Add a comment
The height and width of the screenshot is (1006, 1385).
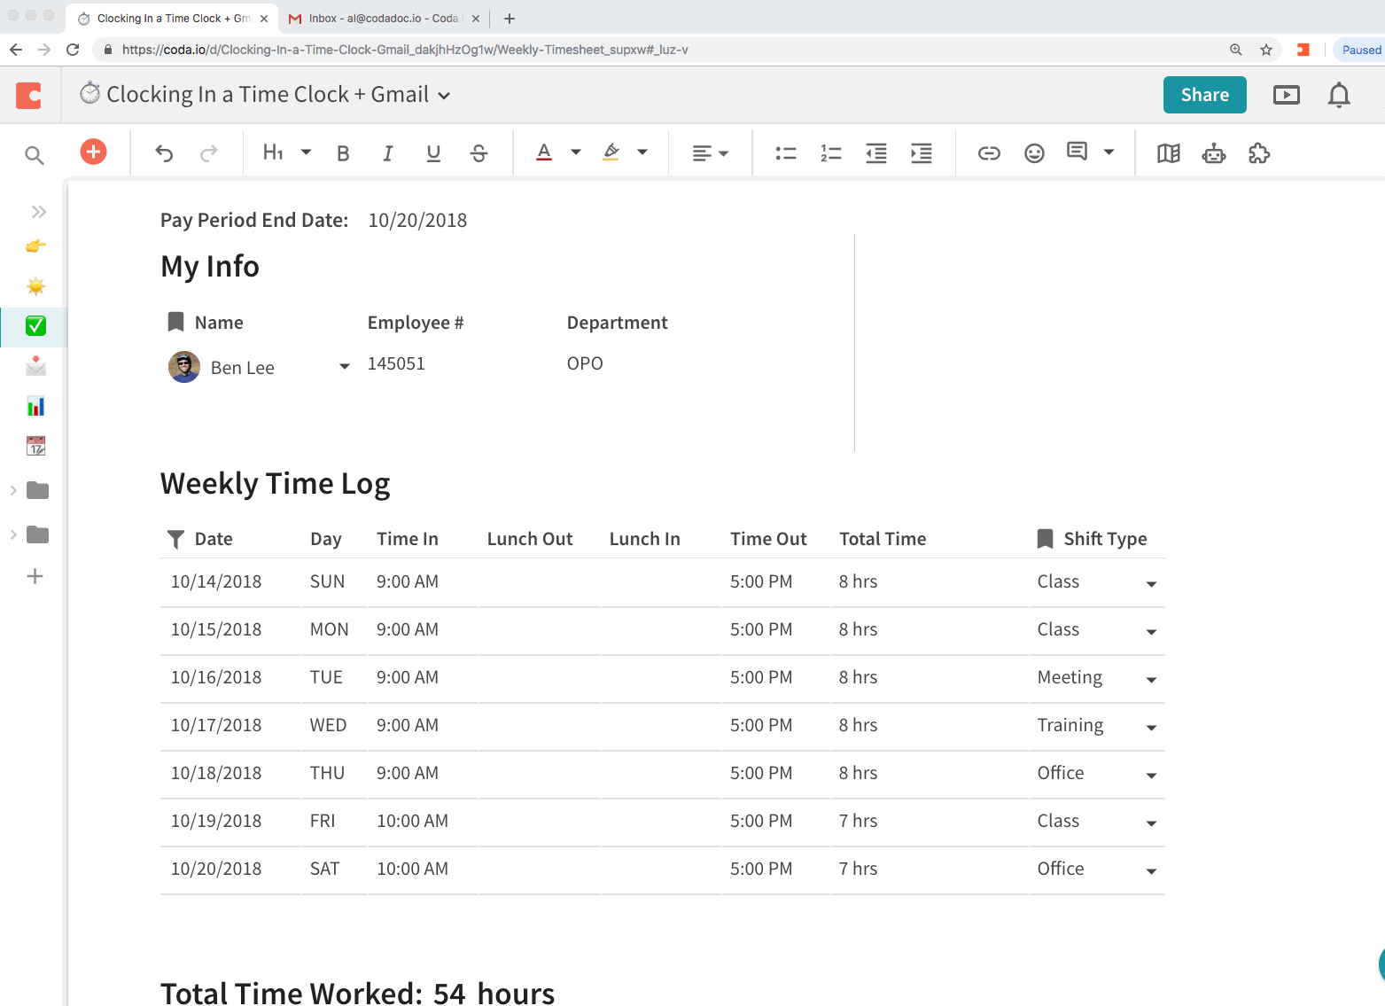1077,152
